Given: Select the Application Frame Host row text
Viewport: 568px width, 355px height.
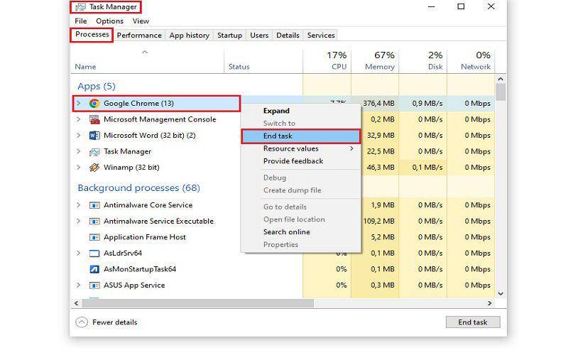Looking at the screenshot, I should [x=145, y=237].
